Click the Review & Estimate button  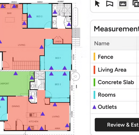coord(117,125)
